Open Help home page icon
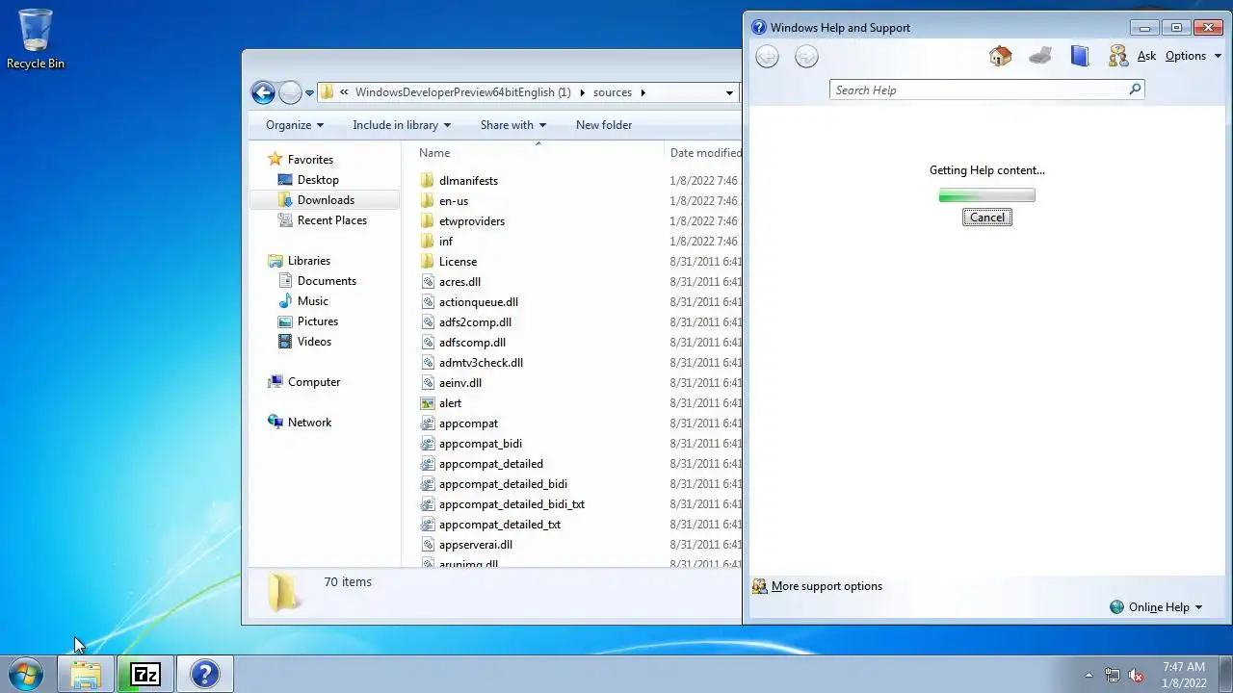This screenshot has height=693, width=1233. pos(1000,56)
